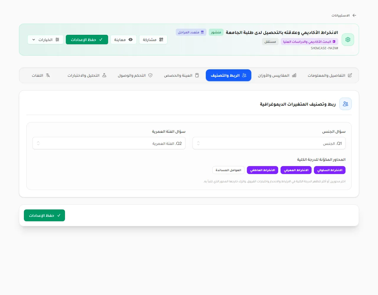The width and height of the screenshot is (378, 295).
Task: Go back to الاستبيانات list
Action: [x=344, y=15]
